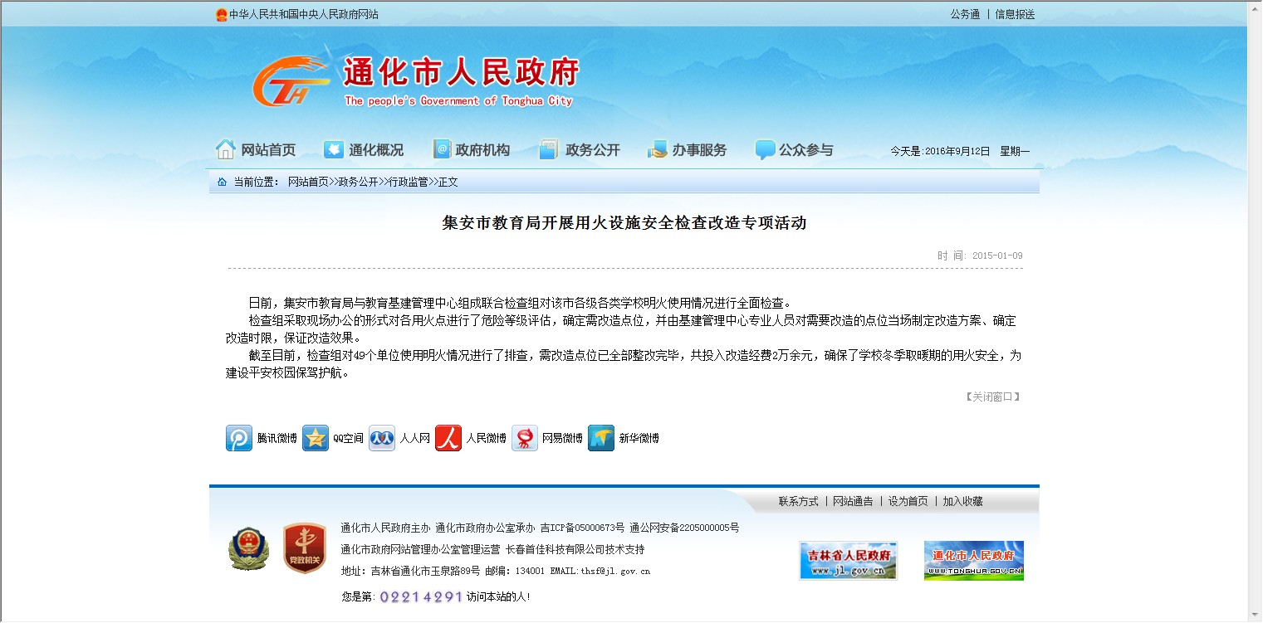The image size is (1263, 623).
Task: Open the 公务通 link at top right
Action: coord(965,14)
